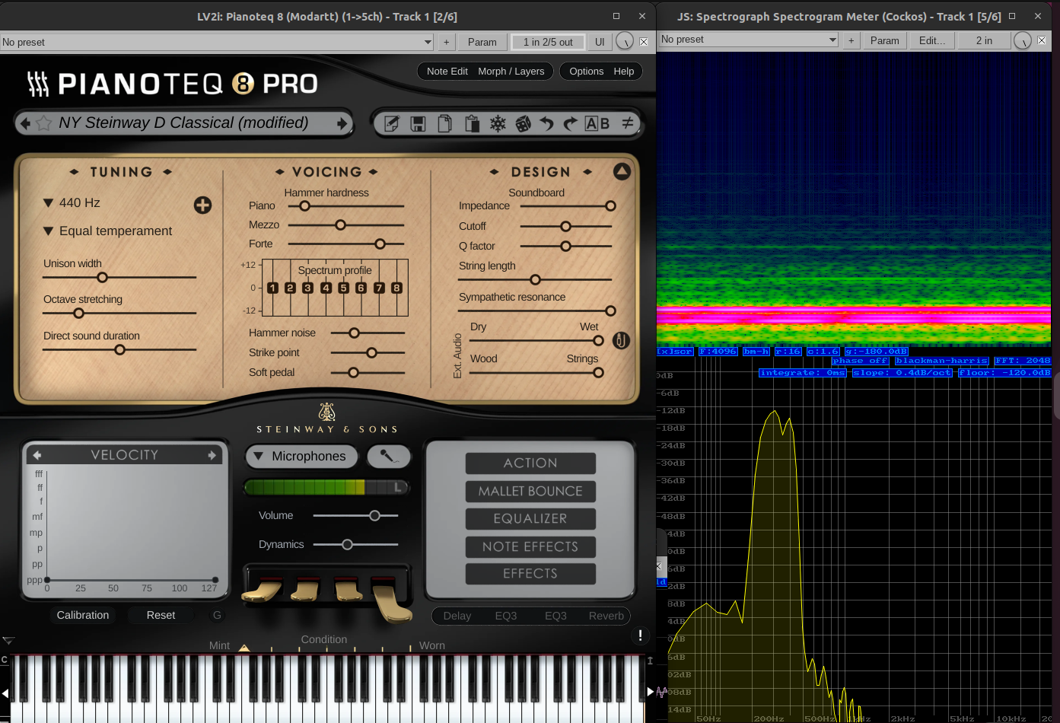Open the Microphones dropdown
The height and width of the screenshot is (723, 1060).
(x=301, y=456)
